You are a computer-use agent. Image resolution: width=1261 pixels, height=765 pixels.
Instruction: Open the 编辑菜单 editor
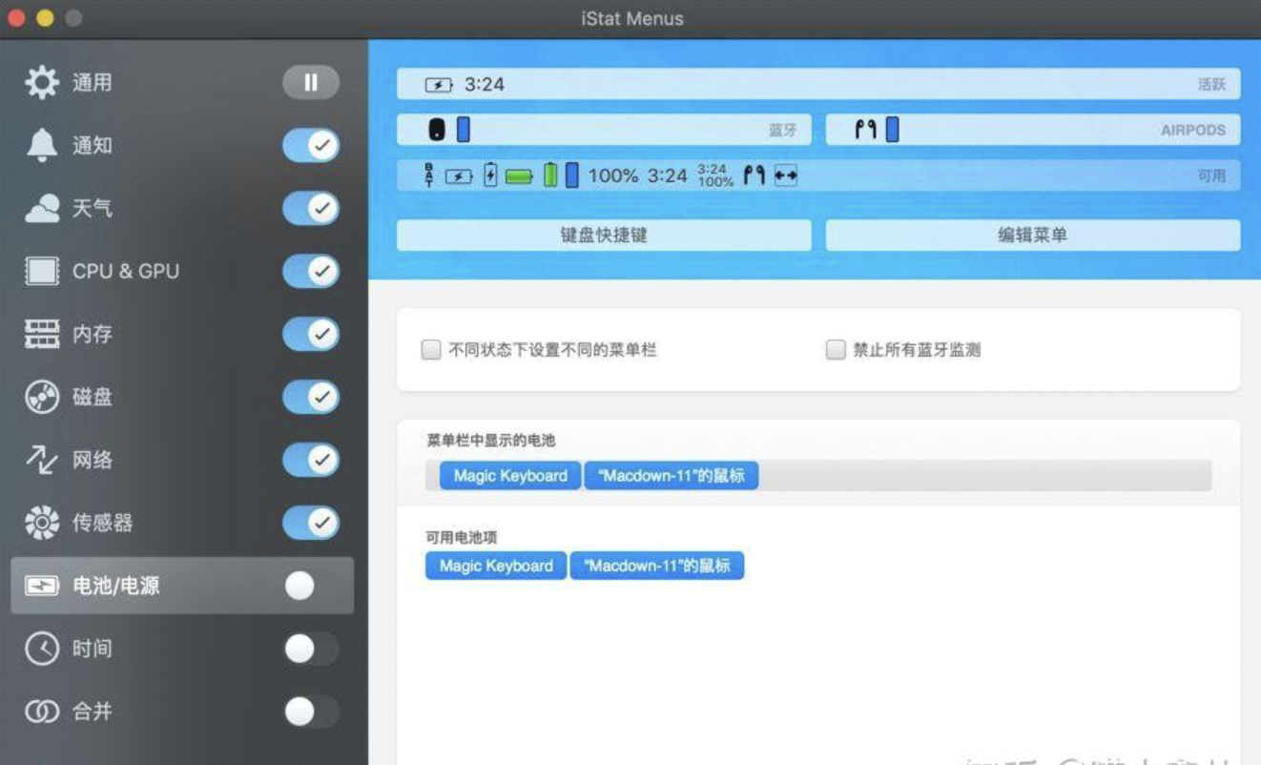point(1033,235)
